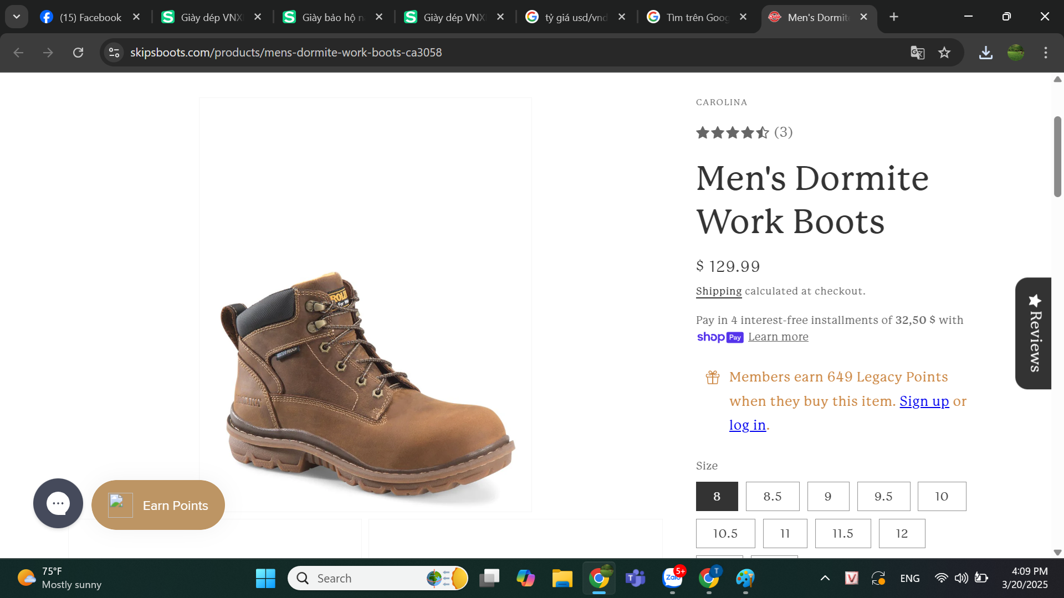Open the Shipping policy link
This screenshot has height=598, width=1064.
coord(719,291)
